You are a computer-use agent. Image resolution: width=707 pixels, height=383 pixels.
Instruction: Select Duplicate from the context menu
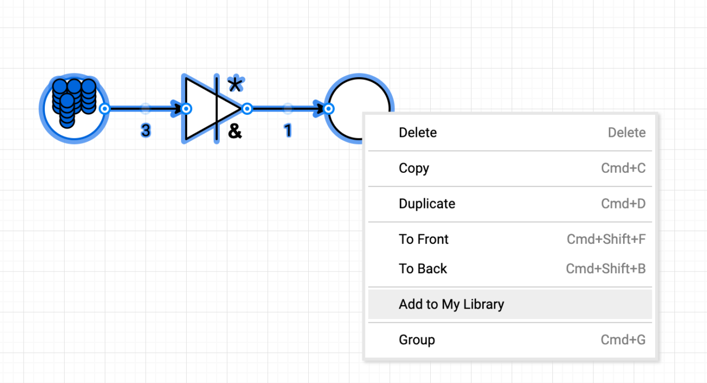pyautogui.click(x=427, y=204)
